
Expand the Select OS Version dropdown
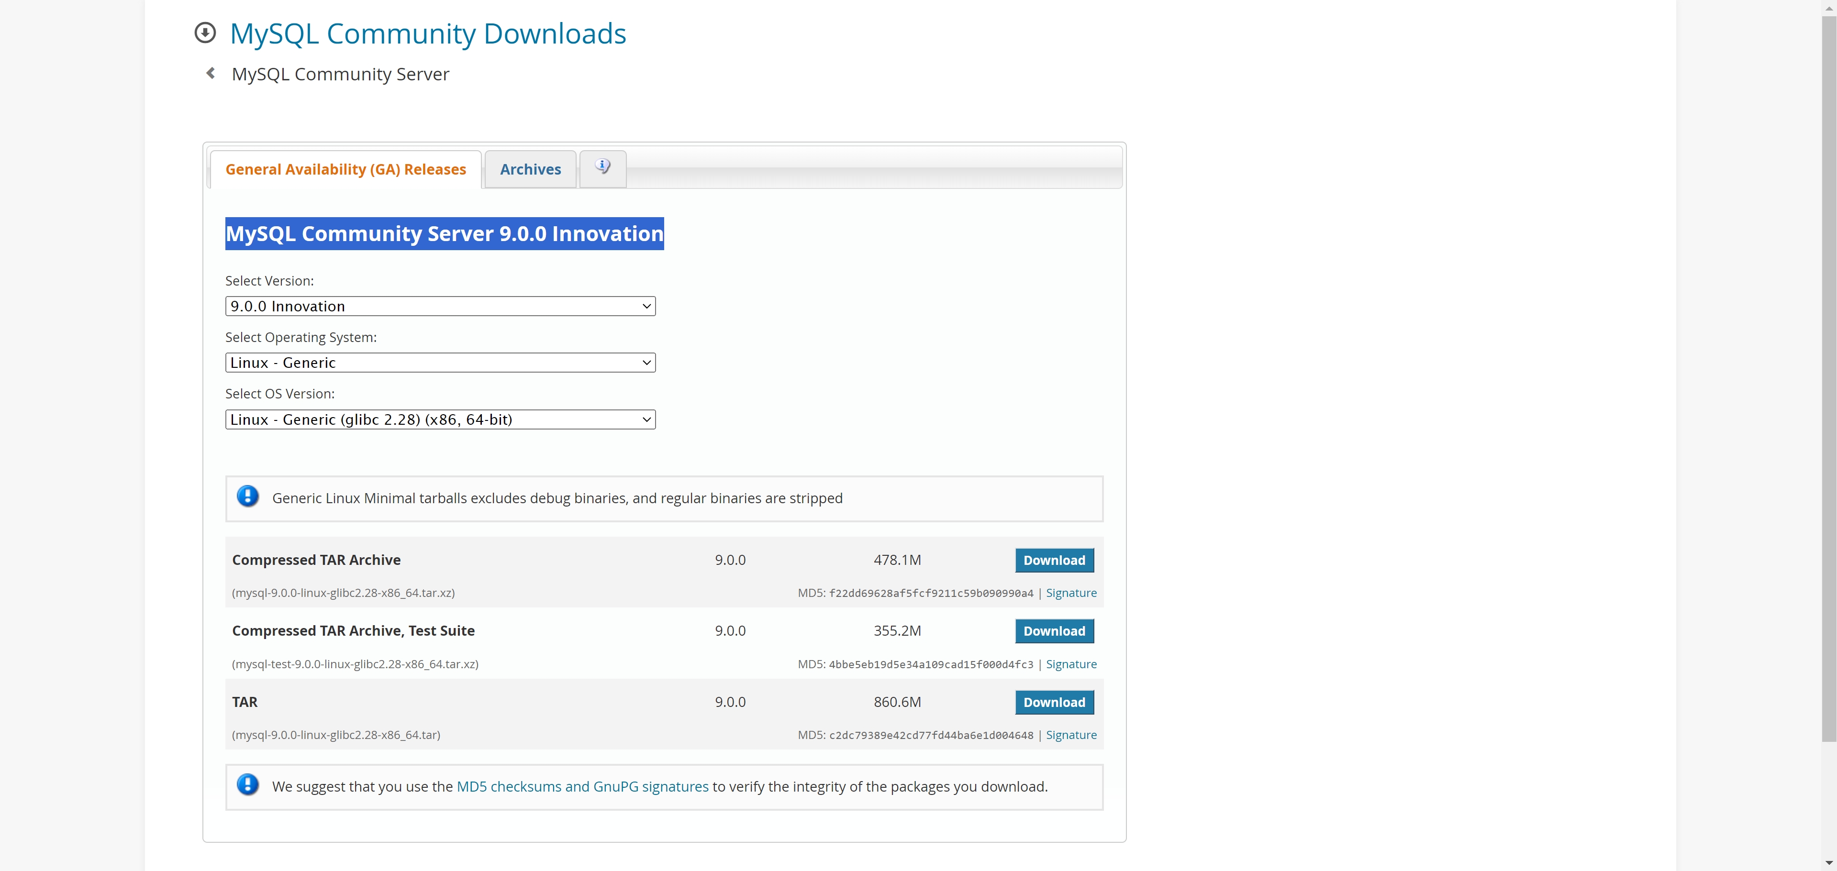point(440,420)
